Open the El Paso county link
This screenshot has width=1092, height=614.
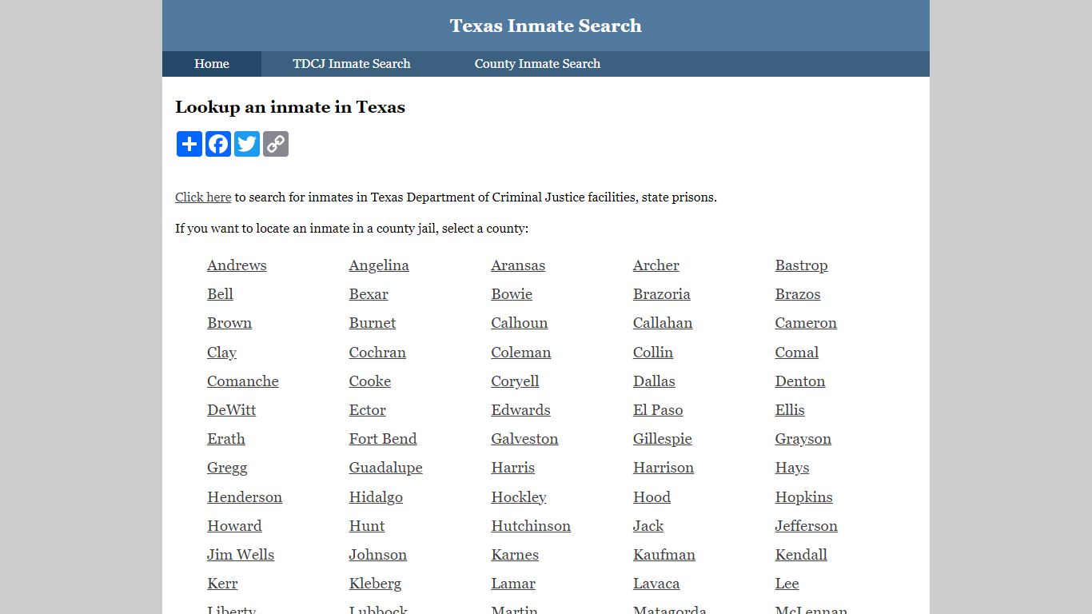(x=658, y=410)
